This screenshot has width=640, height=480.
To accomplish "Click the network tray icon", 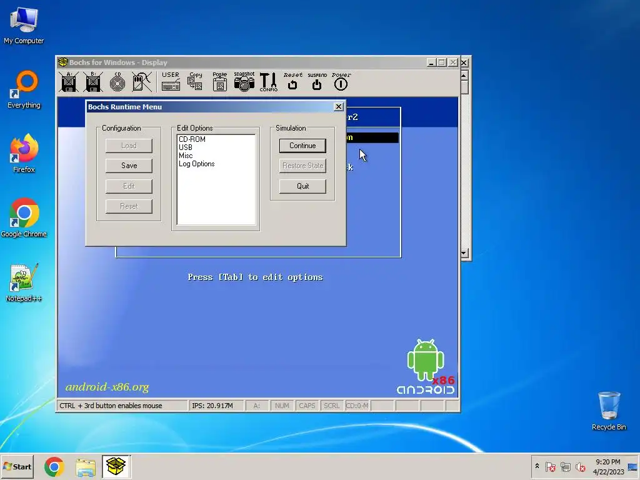I will coord(565,466).
